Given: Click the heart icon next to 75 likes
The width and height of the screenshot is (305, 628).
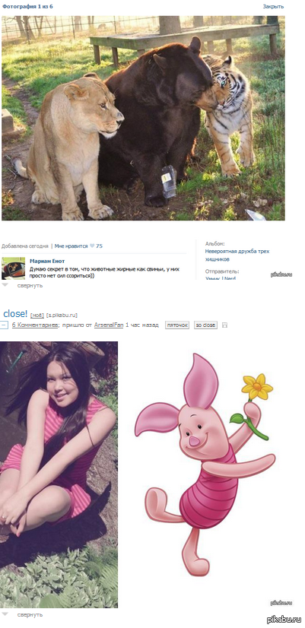Looking at the screenshot, I should (x=92, y=246).
